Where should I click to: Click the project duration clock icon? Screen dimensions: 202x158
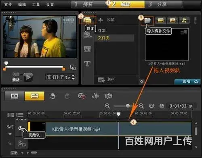162,106
